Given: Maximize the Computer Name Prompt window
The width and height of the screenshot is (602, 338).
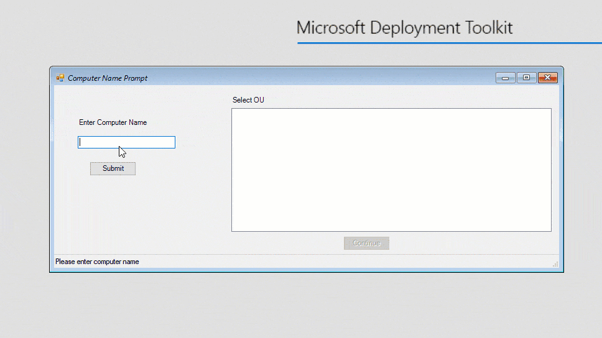Looking at the screenshot, I should coord(526,78).
